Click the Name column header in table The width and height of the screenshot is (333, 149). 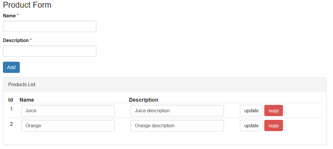[27, 100]
